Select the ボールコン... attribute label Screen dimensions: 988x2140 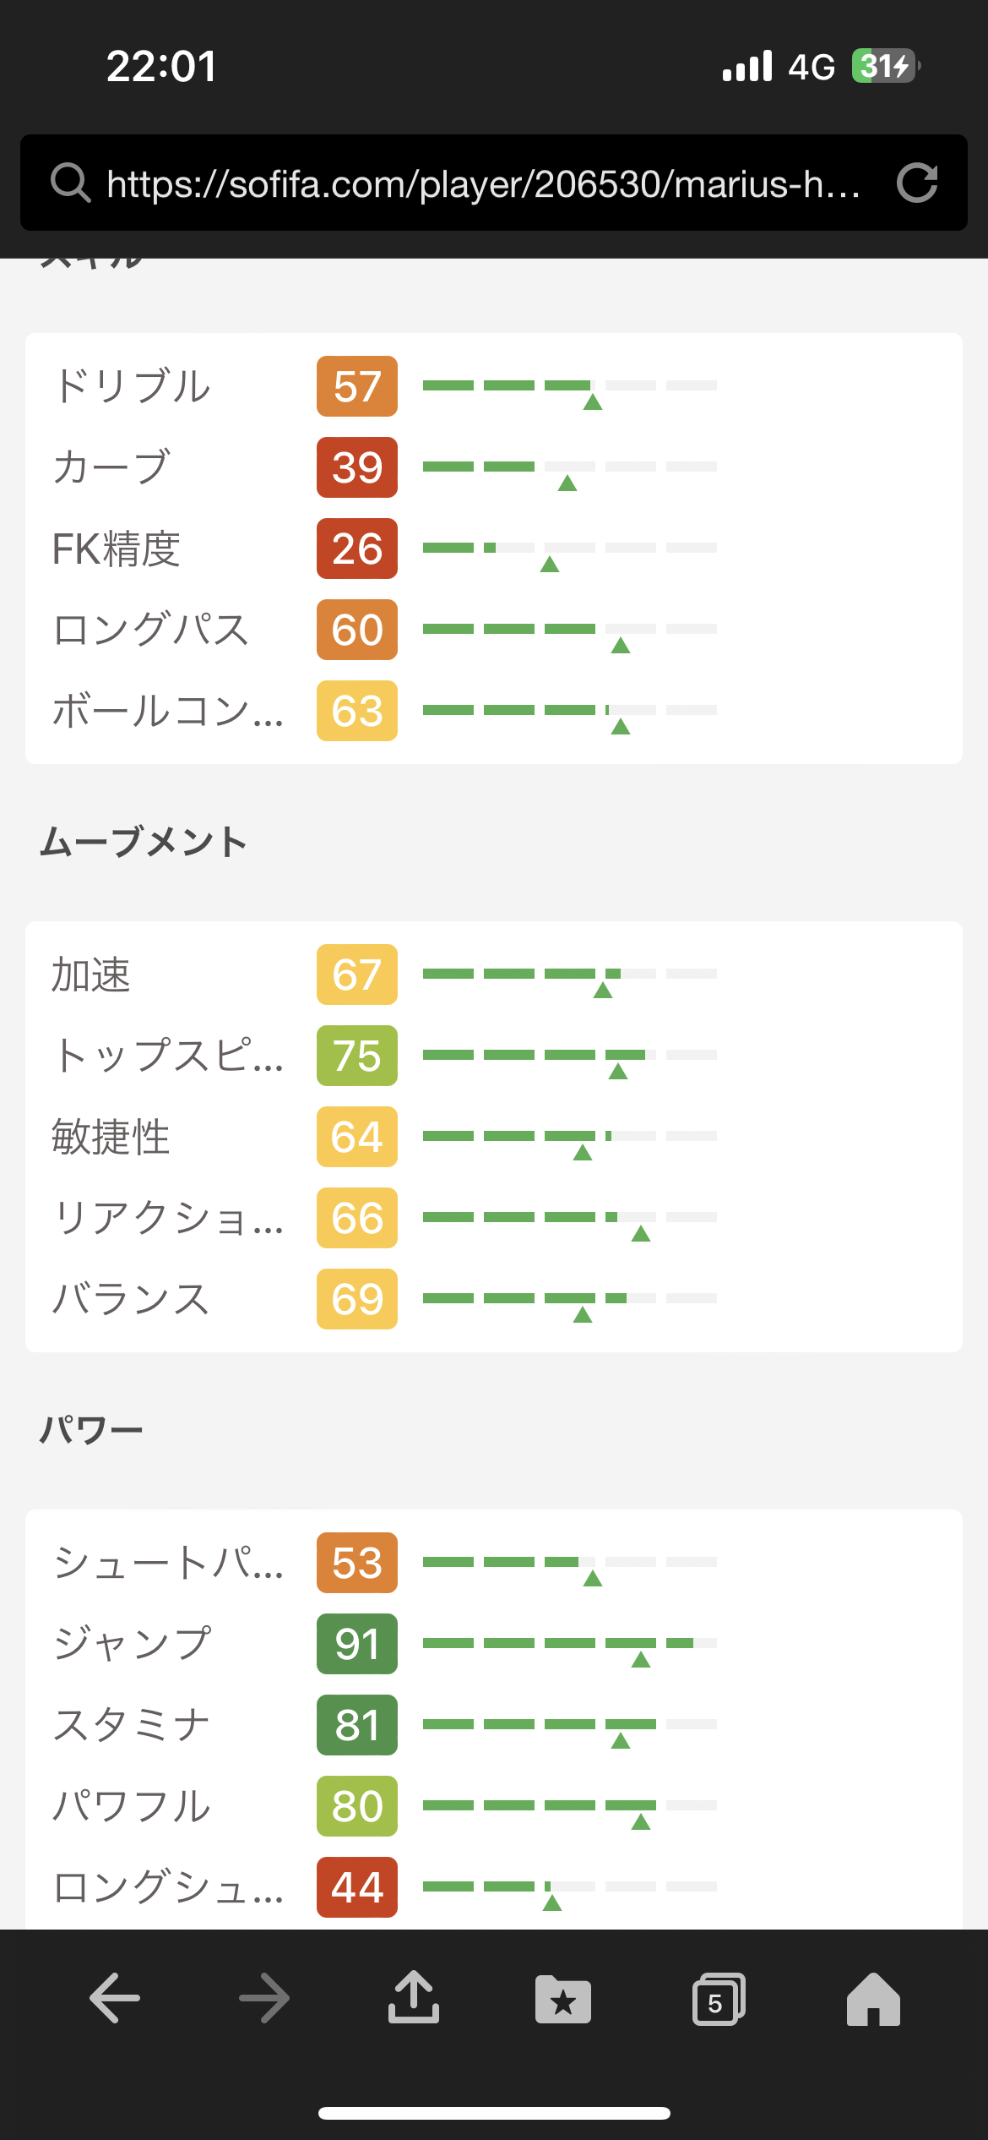pos(167,711)
